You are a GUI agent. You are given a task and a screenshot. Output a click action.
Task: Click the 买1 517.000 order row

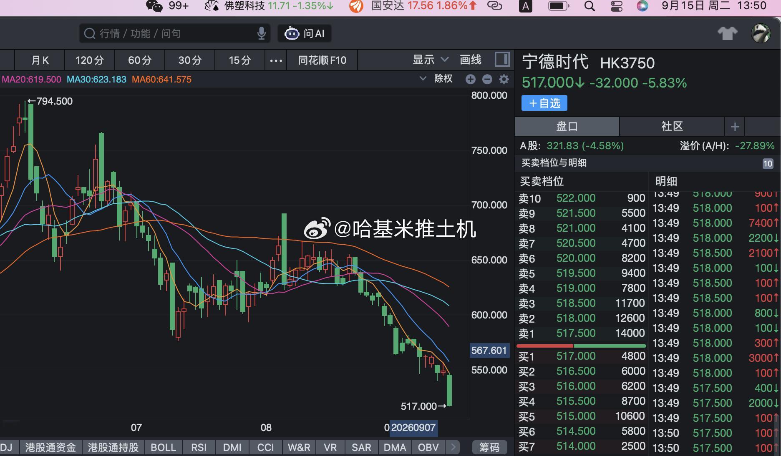point(582,356)
